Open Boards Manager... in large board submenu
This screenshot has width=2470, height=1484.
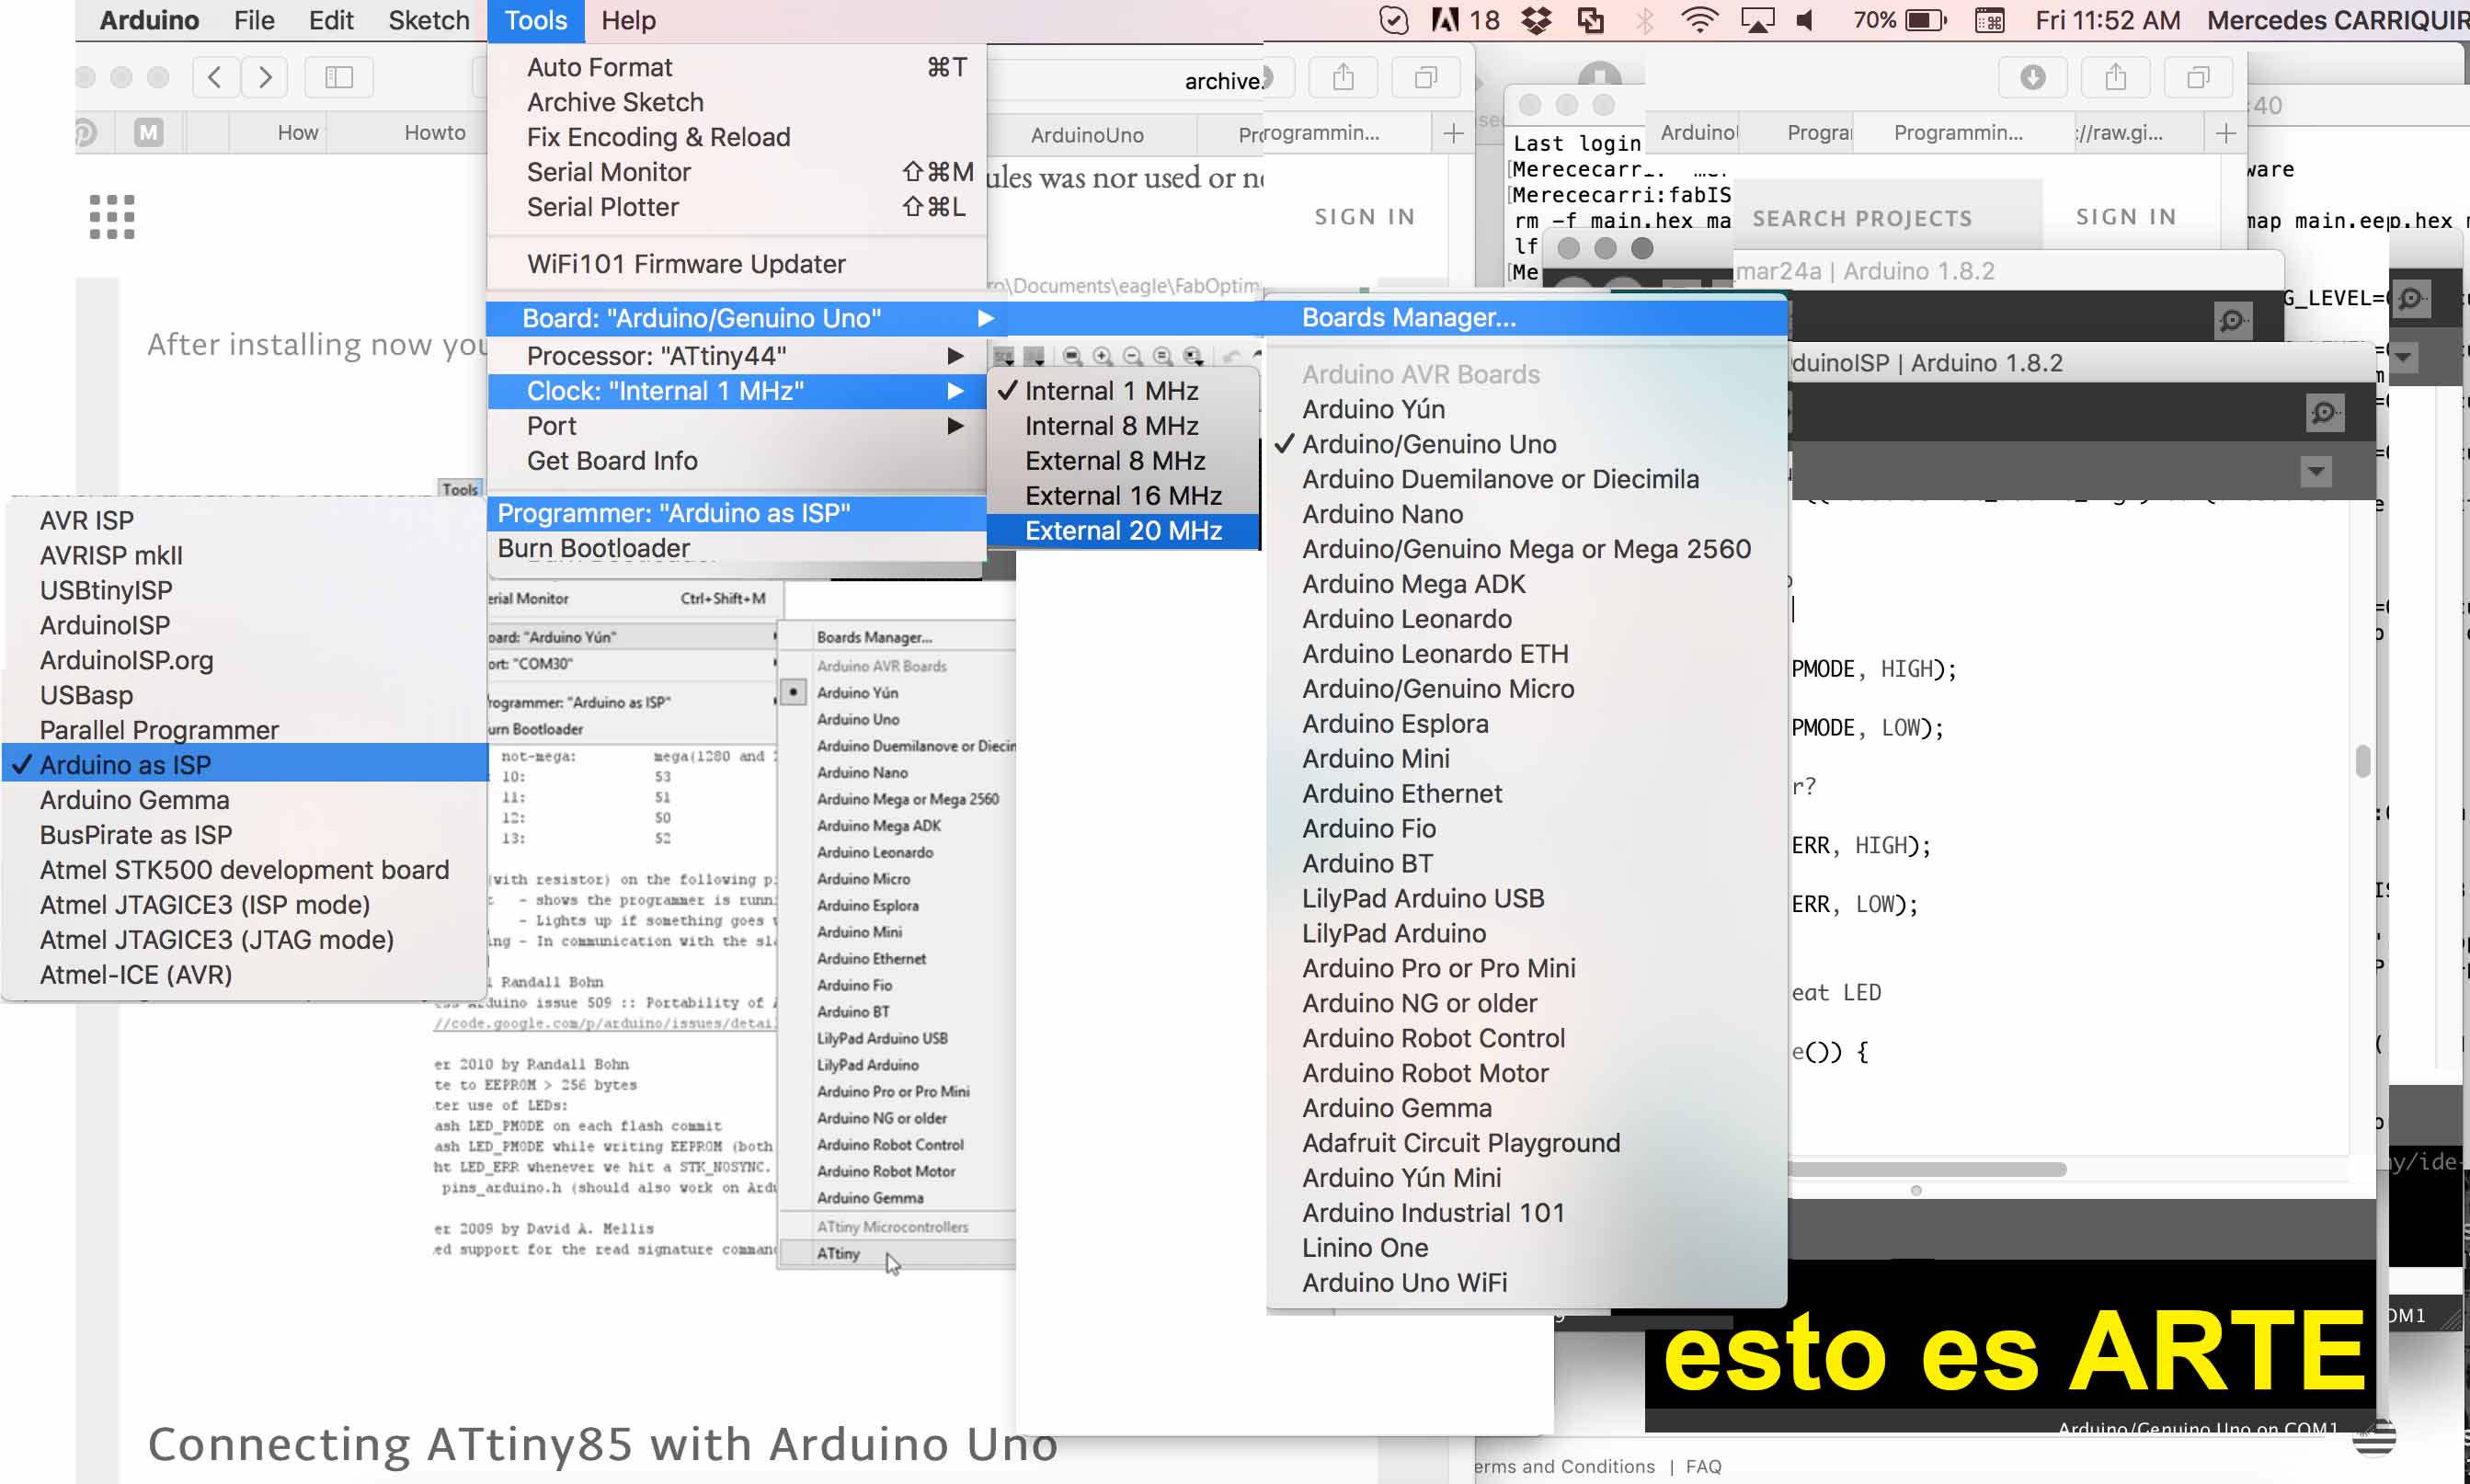click(x=1526, y=317)
